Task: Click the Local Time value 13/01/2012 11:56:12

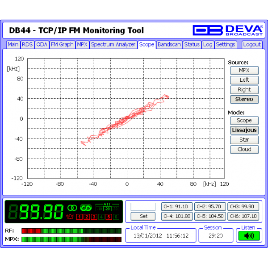Action: click(x=161, y=236)
